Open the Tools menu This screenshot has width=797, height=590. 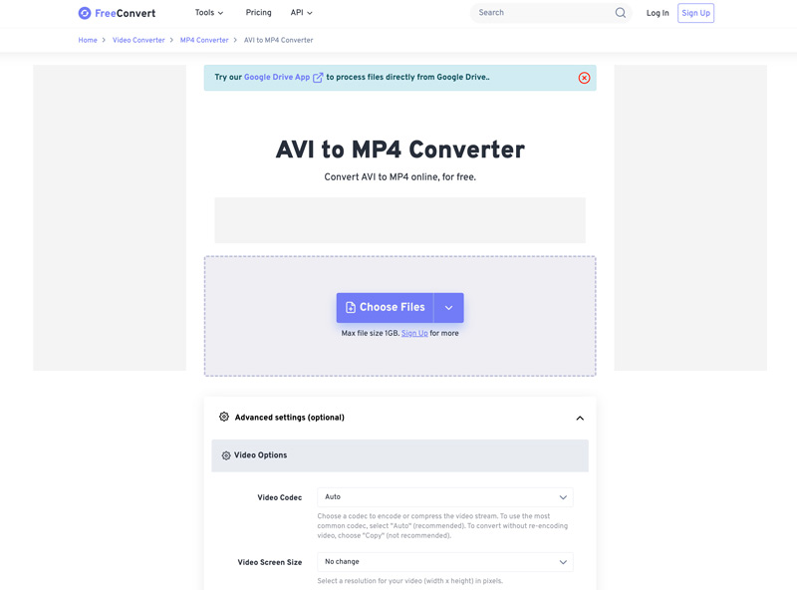pyautogui.click(x=209, y=13)
